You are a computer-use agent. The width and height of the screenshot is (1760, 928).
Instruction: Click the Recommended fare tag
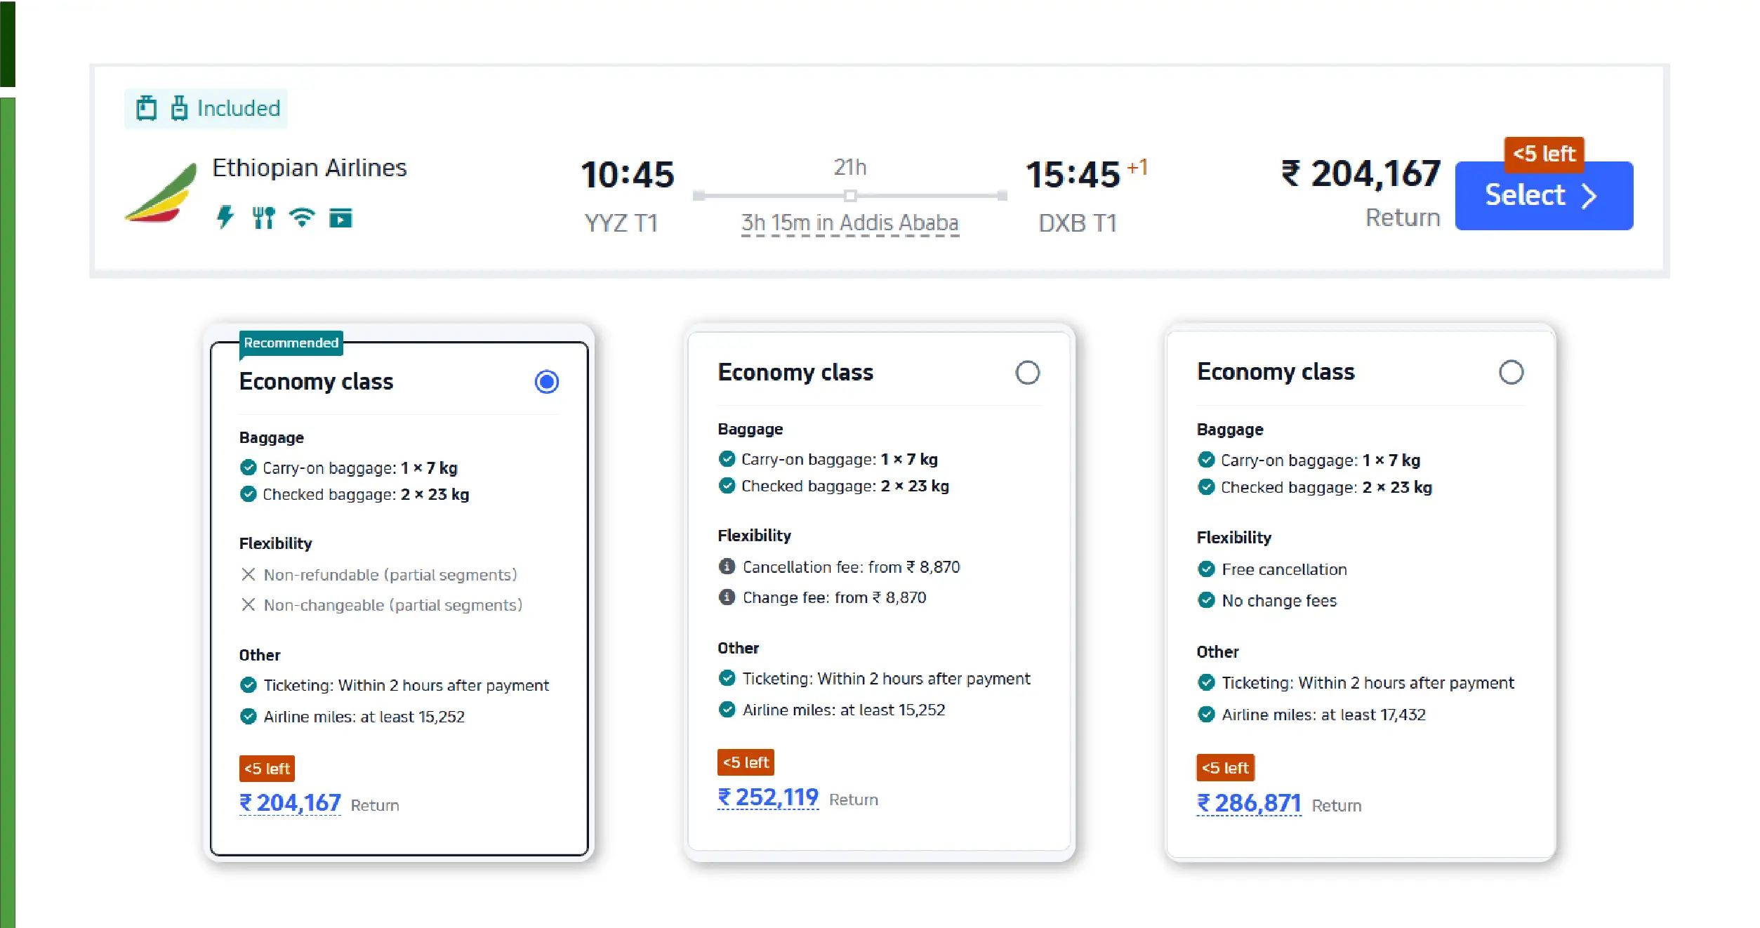coord(291,343)
